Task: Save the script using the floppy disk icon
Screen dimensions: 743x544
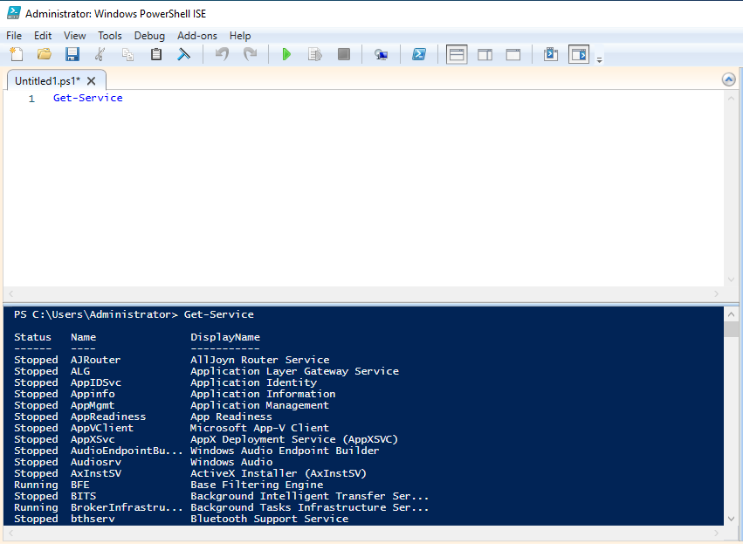Action: point(72,54)
